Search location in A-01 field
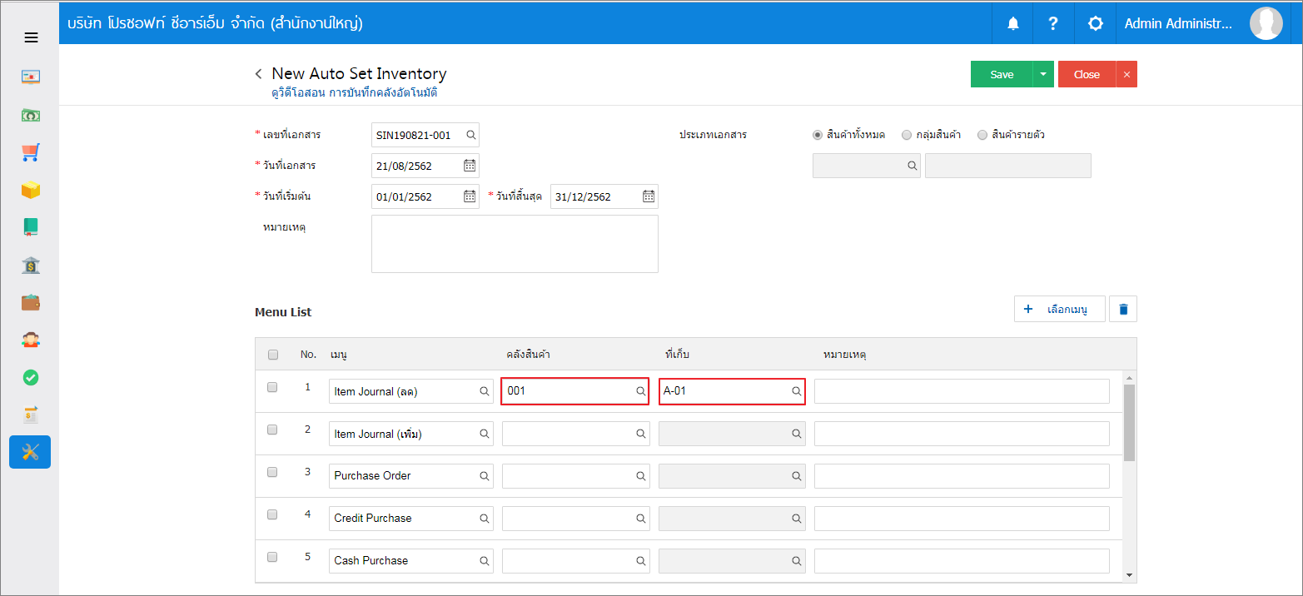Screen dimensions: 1303x596 pyautogui.click(x=797, y=390)
